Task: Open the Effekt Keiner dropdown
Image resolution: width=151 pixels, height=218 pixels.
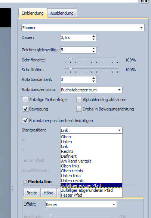Action: [x=114, y=205]
